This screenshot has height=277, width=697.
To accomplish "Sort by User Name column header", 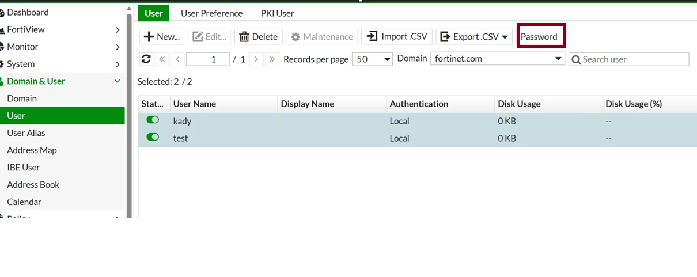I will pos(224,104).
